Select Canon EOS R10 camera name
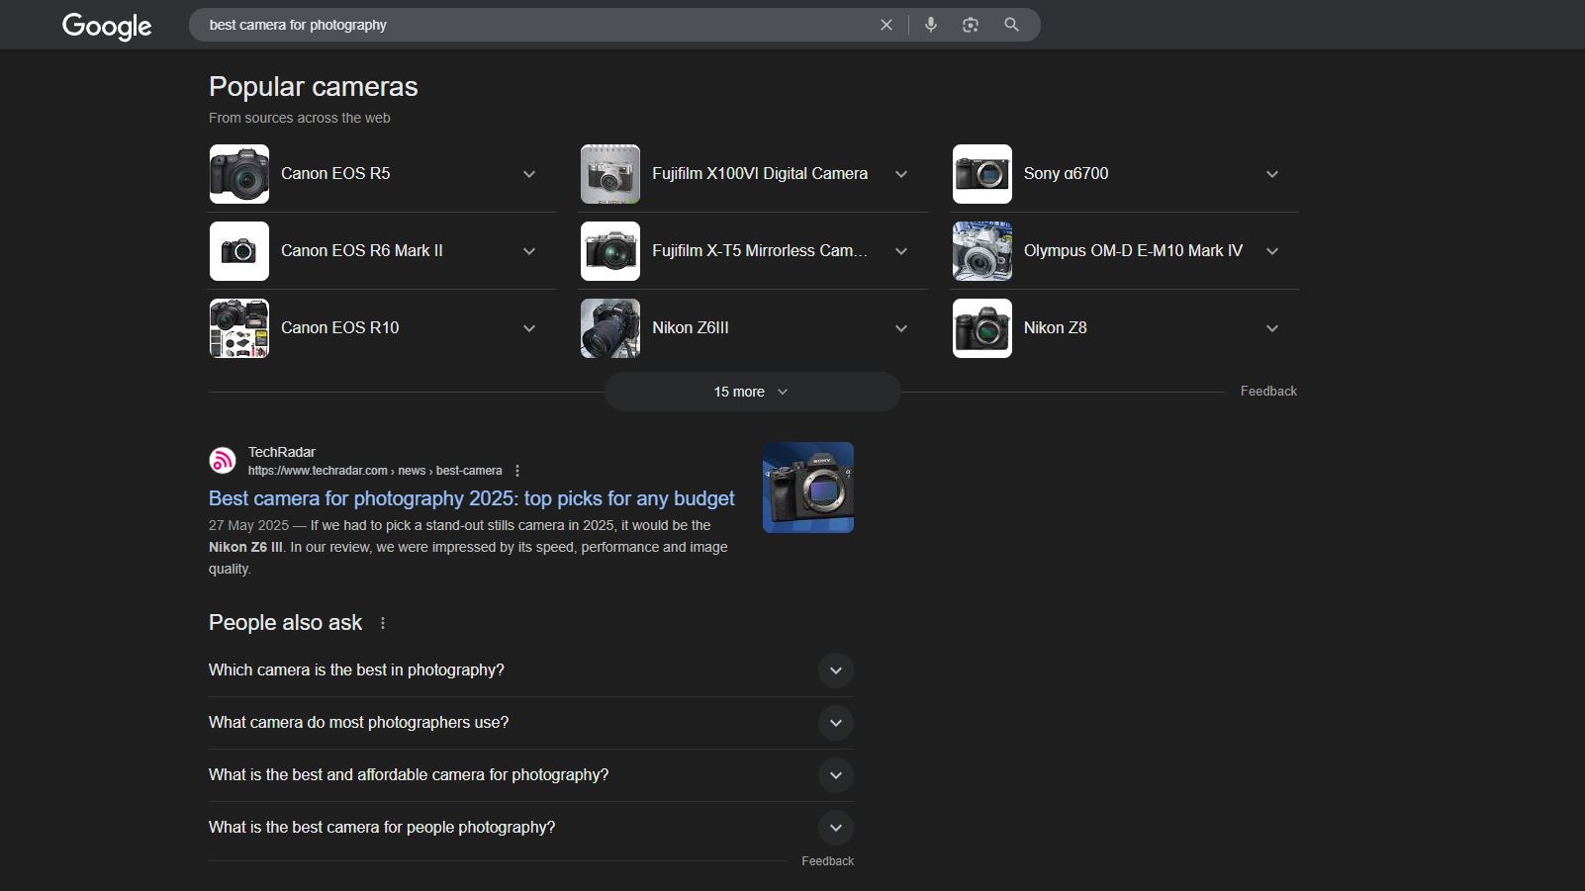Image resolution: width=1585 pixels, height=891 pixels. (x=340, y=328)
